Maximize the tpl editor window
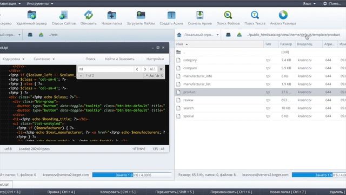Image resolution: width=346 pixels, height=195 pixels. [158, 48]
